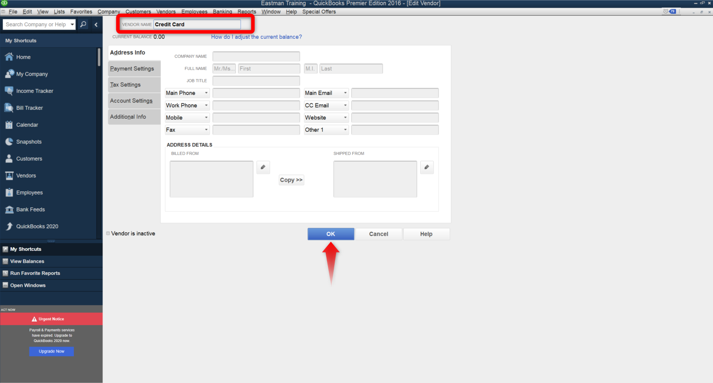Click OK to save vendor
Screen dimensions: 713x383
point(331,234)
